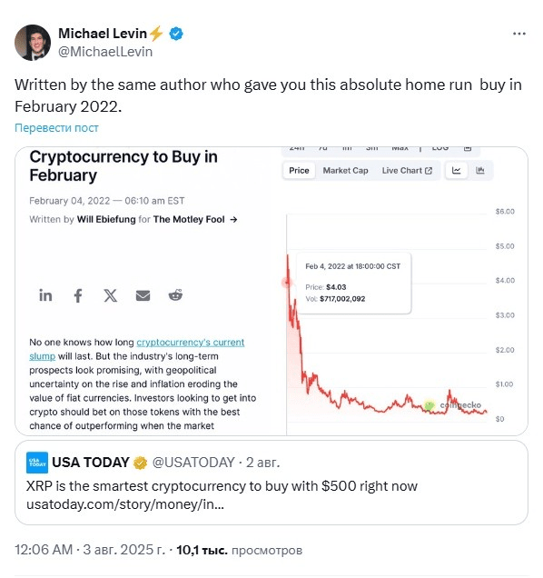The width and height of the screenshot is (543, 578).
Task: Open "cryptocurrency's current slump" hyperlink
Action: pyautogui.click(x=137, y=349)
